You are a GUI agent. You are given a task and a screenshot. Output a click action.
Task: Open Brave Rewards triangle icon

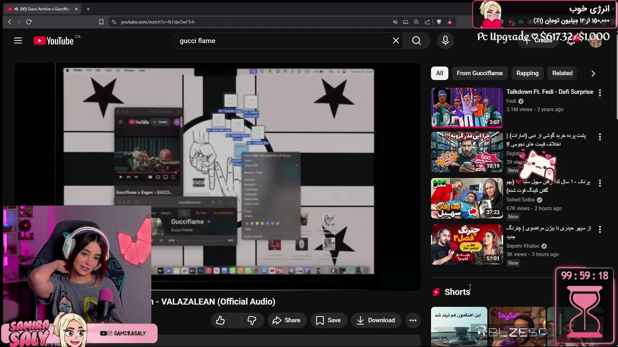[x=449, y=22]
